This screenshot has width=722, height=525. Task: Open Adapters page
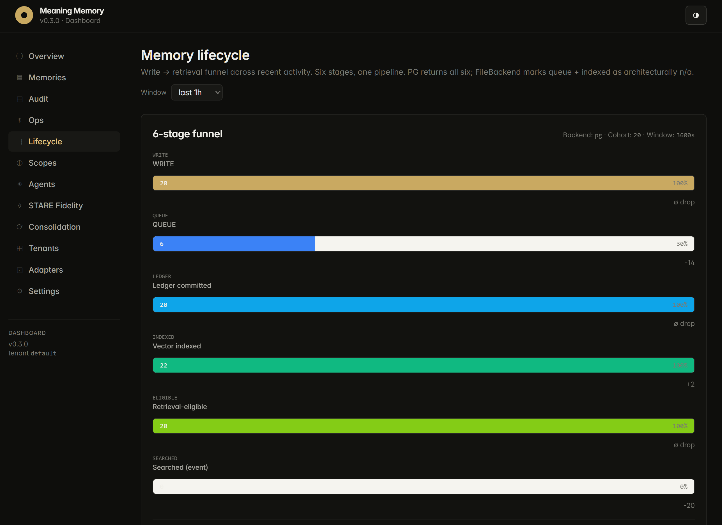point(64,270)
